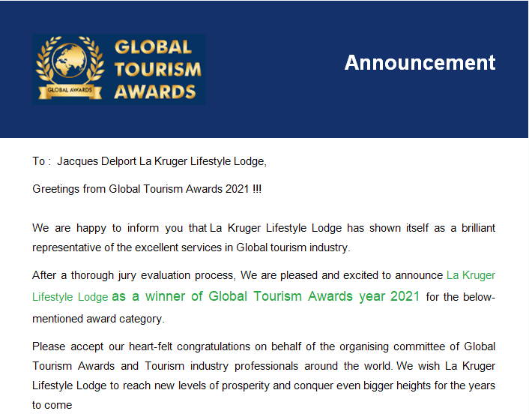Click 'Tourism Awards and Tourism industry professionals' line

click(264, 366)
